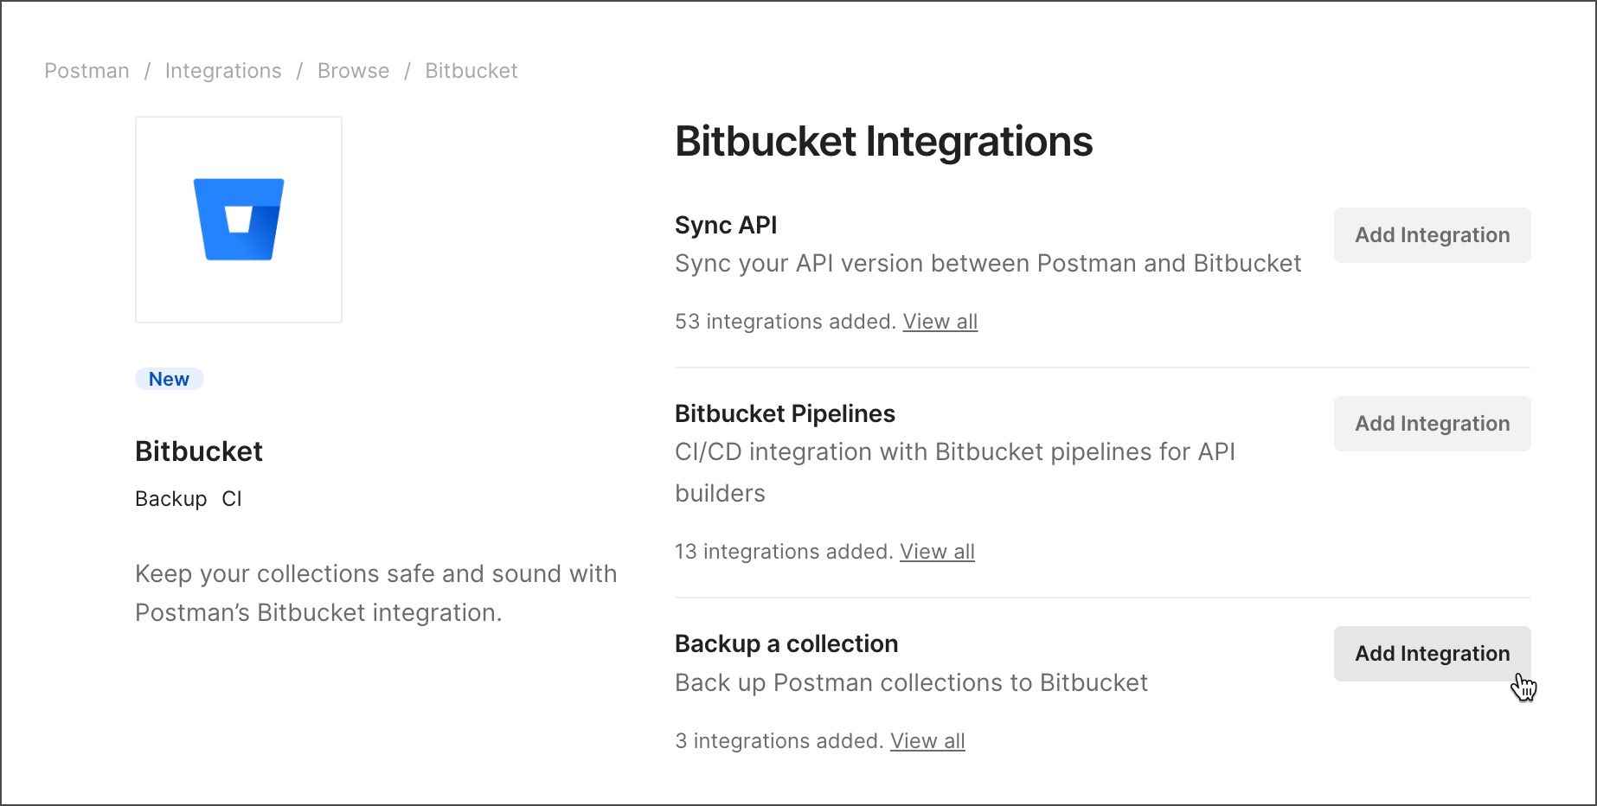View all Backup a collection integrations
Image resolution: width=1597 pixels, height=806 pixels.
coord(927,740)
